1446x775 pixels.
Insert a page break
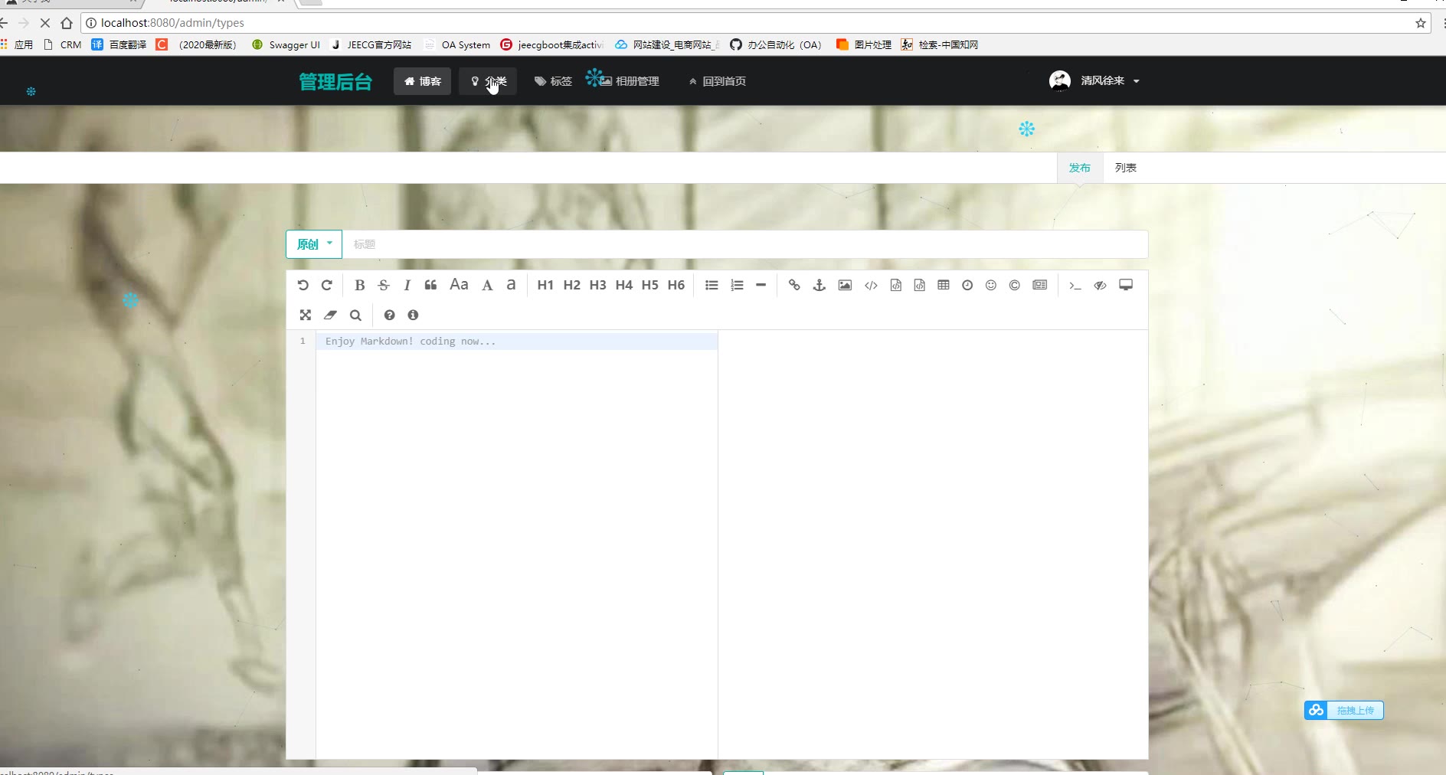click(1039, 285)
